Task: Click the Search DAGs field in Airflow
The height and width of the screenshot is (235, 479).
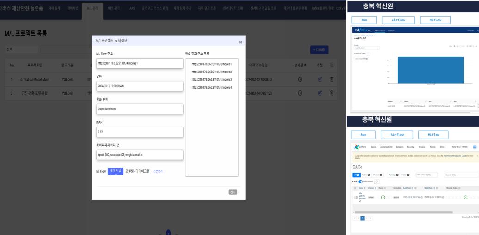Action: coord(461,175)
